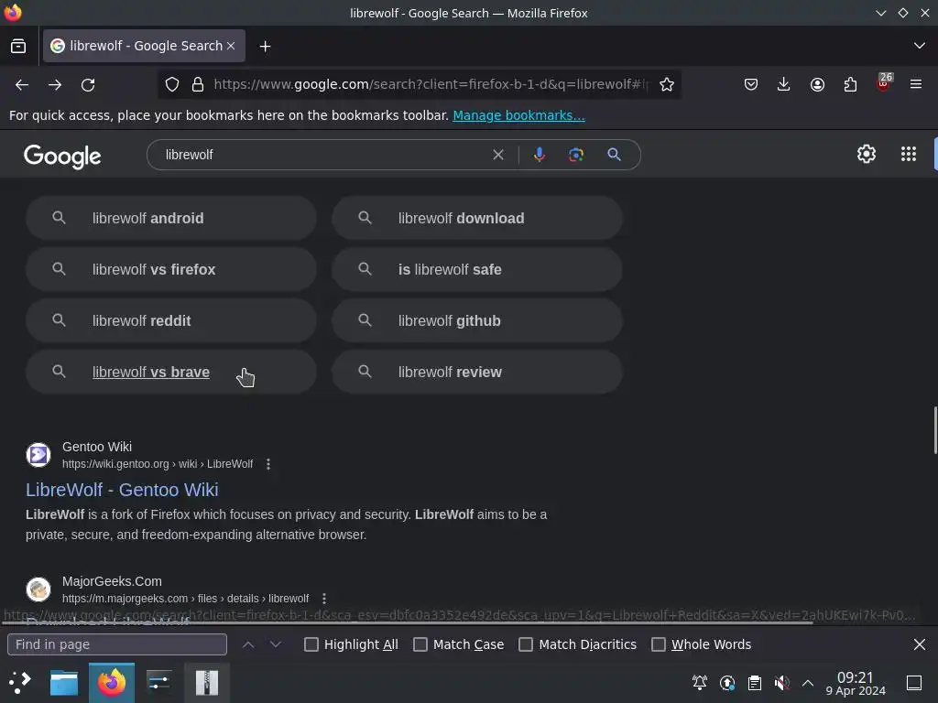Go to the Google logo homepage

(62, 157)
